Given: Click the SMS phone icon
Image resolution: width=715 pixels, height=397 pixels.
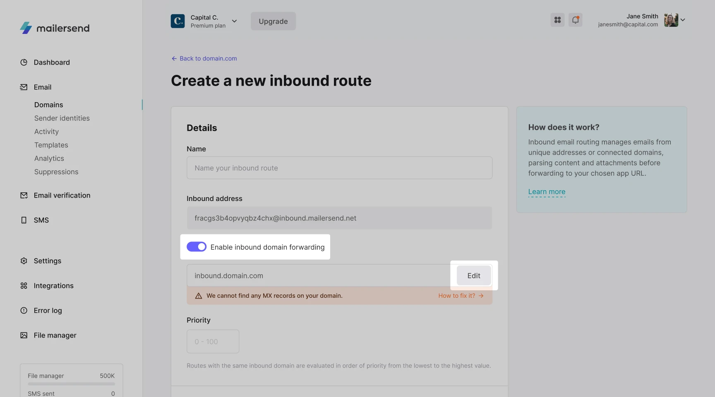Looking at the screenshot, I should tap(24, 220).
